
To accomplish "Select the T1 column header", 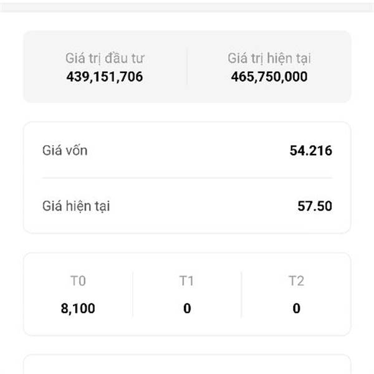I will pos(187,281).
